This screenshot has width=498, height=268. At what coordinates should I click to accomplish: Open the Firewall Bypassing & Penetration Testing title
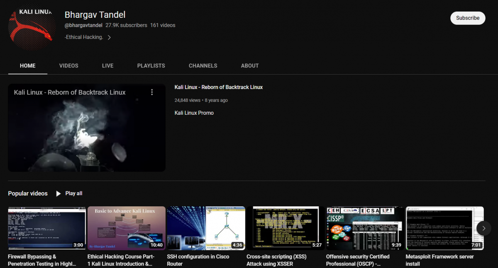click(42, 260)
